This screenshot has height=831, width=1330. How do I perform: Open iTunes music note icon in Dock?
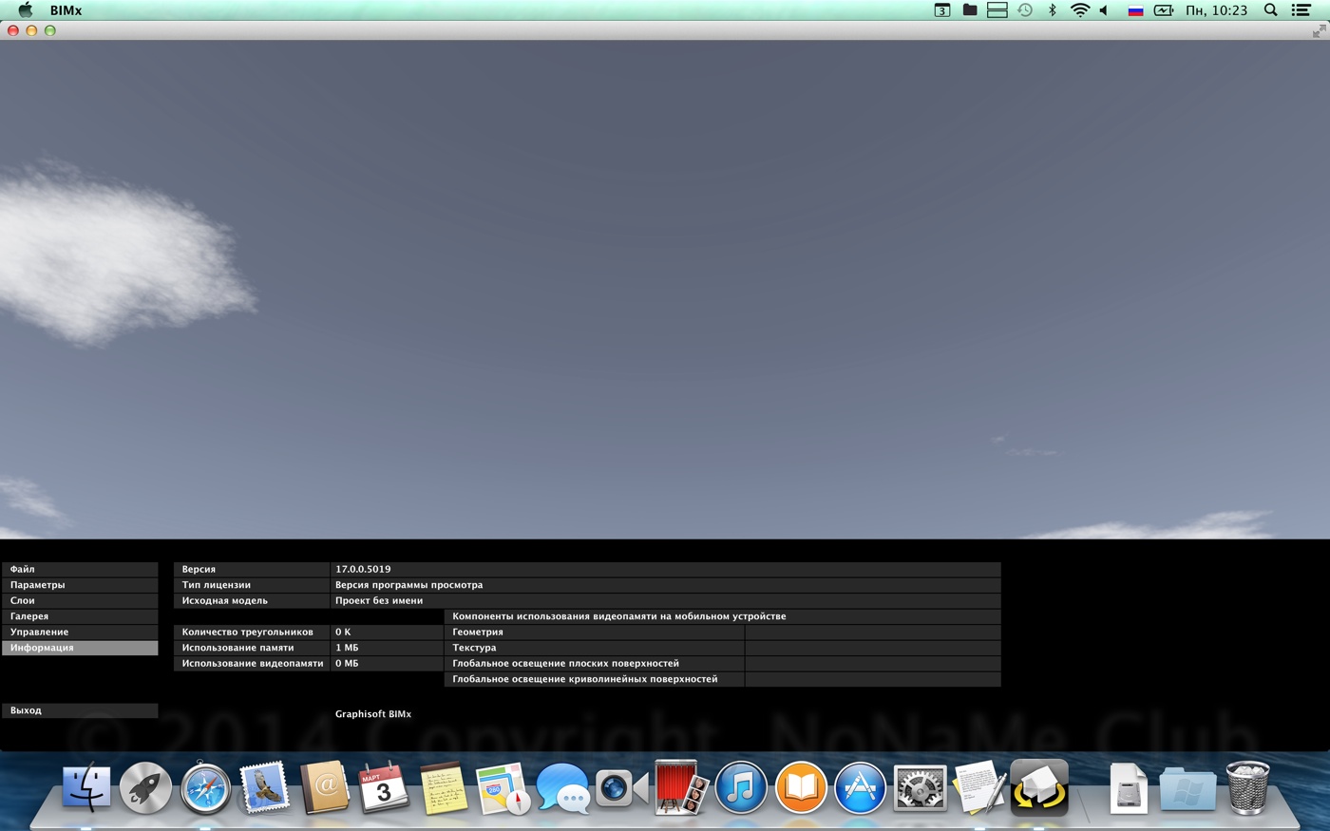coord(741,788)
